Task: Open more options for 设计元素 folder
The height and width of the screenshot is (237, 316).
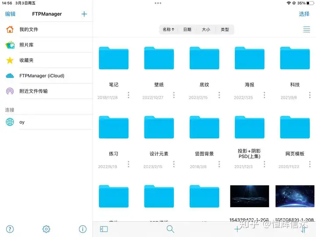Action: coord(174,164)
